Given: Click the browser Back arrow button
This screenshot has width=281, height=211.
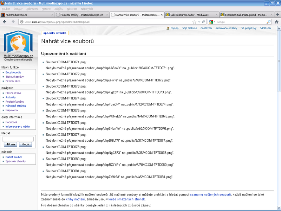Looking at the screenshot, I should click(x=5, y=22).
